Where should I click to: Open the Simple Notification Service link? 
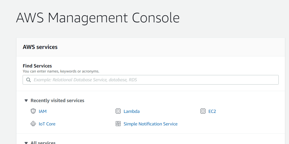click(150, 124)
